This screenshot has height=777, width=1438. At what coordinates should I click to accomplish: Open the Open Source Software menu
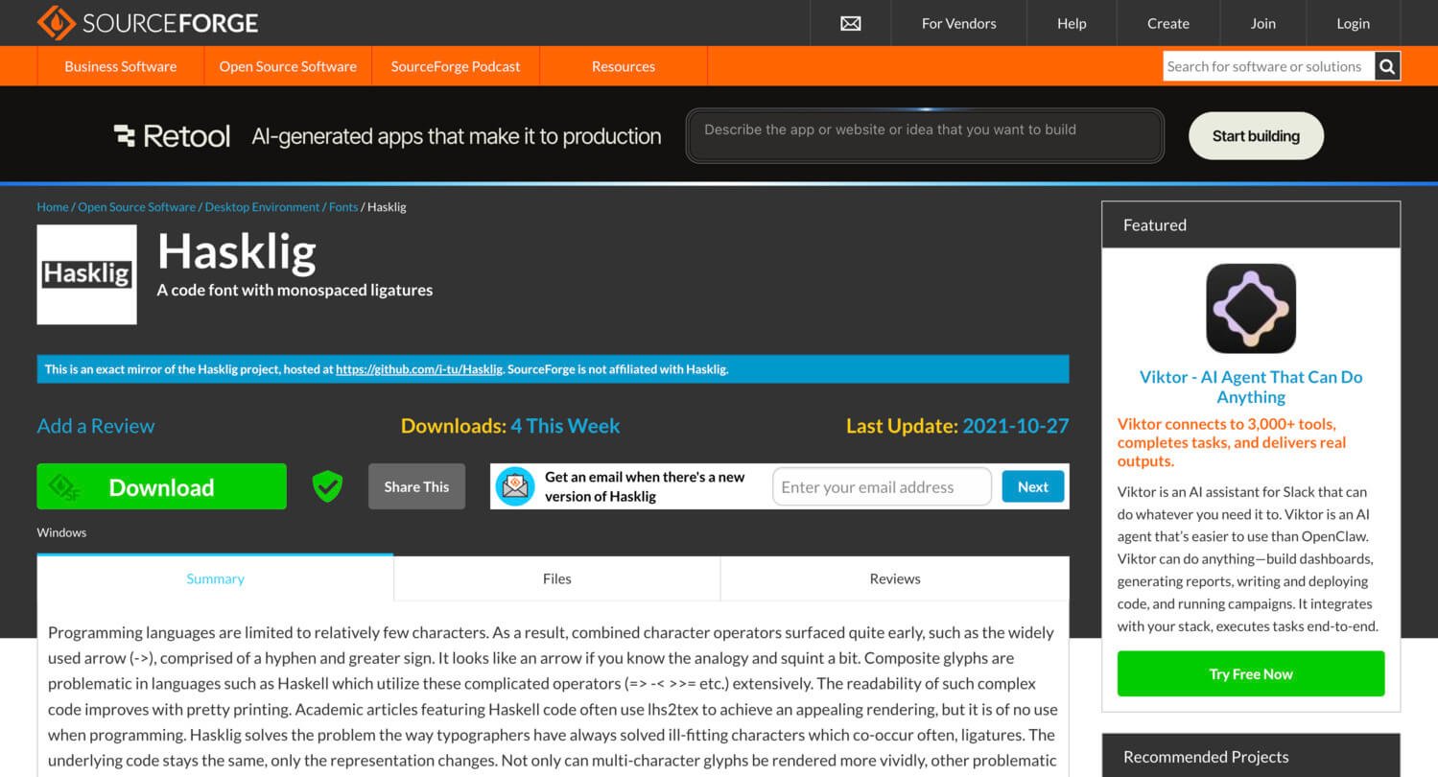click(288, 66)
